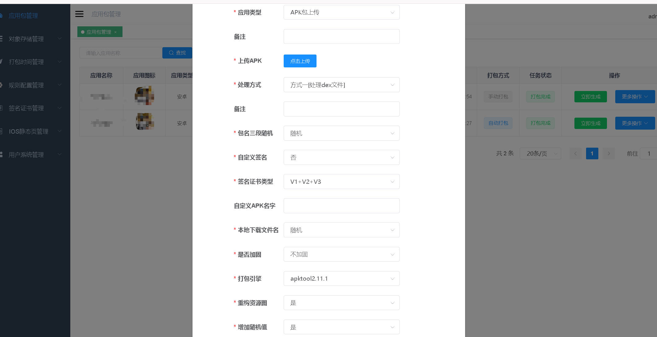Click the 打包时间管理 sidebar icon
Screen dimensions: 657x337
[x=1, y=62]
